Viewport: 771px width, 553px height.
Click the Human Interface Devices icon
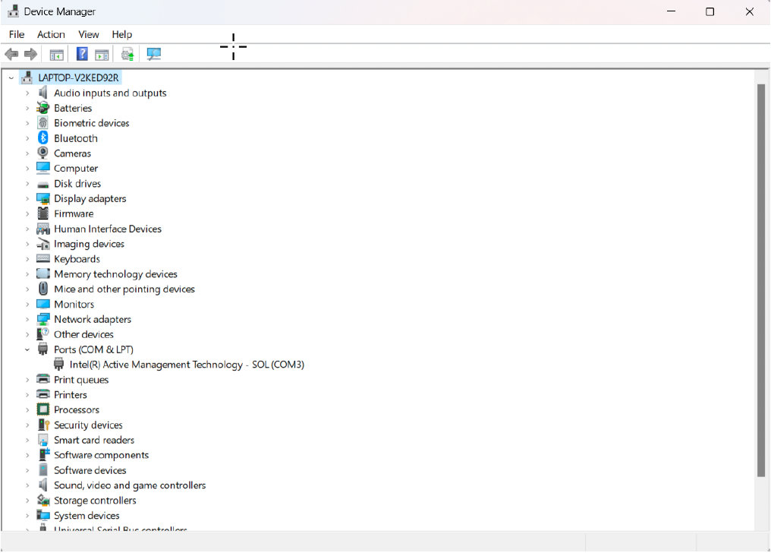click(x=43, y=229)
